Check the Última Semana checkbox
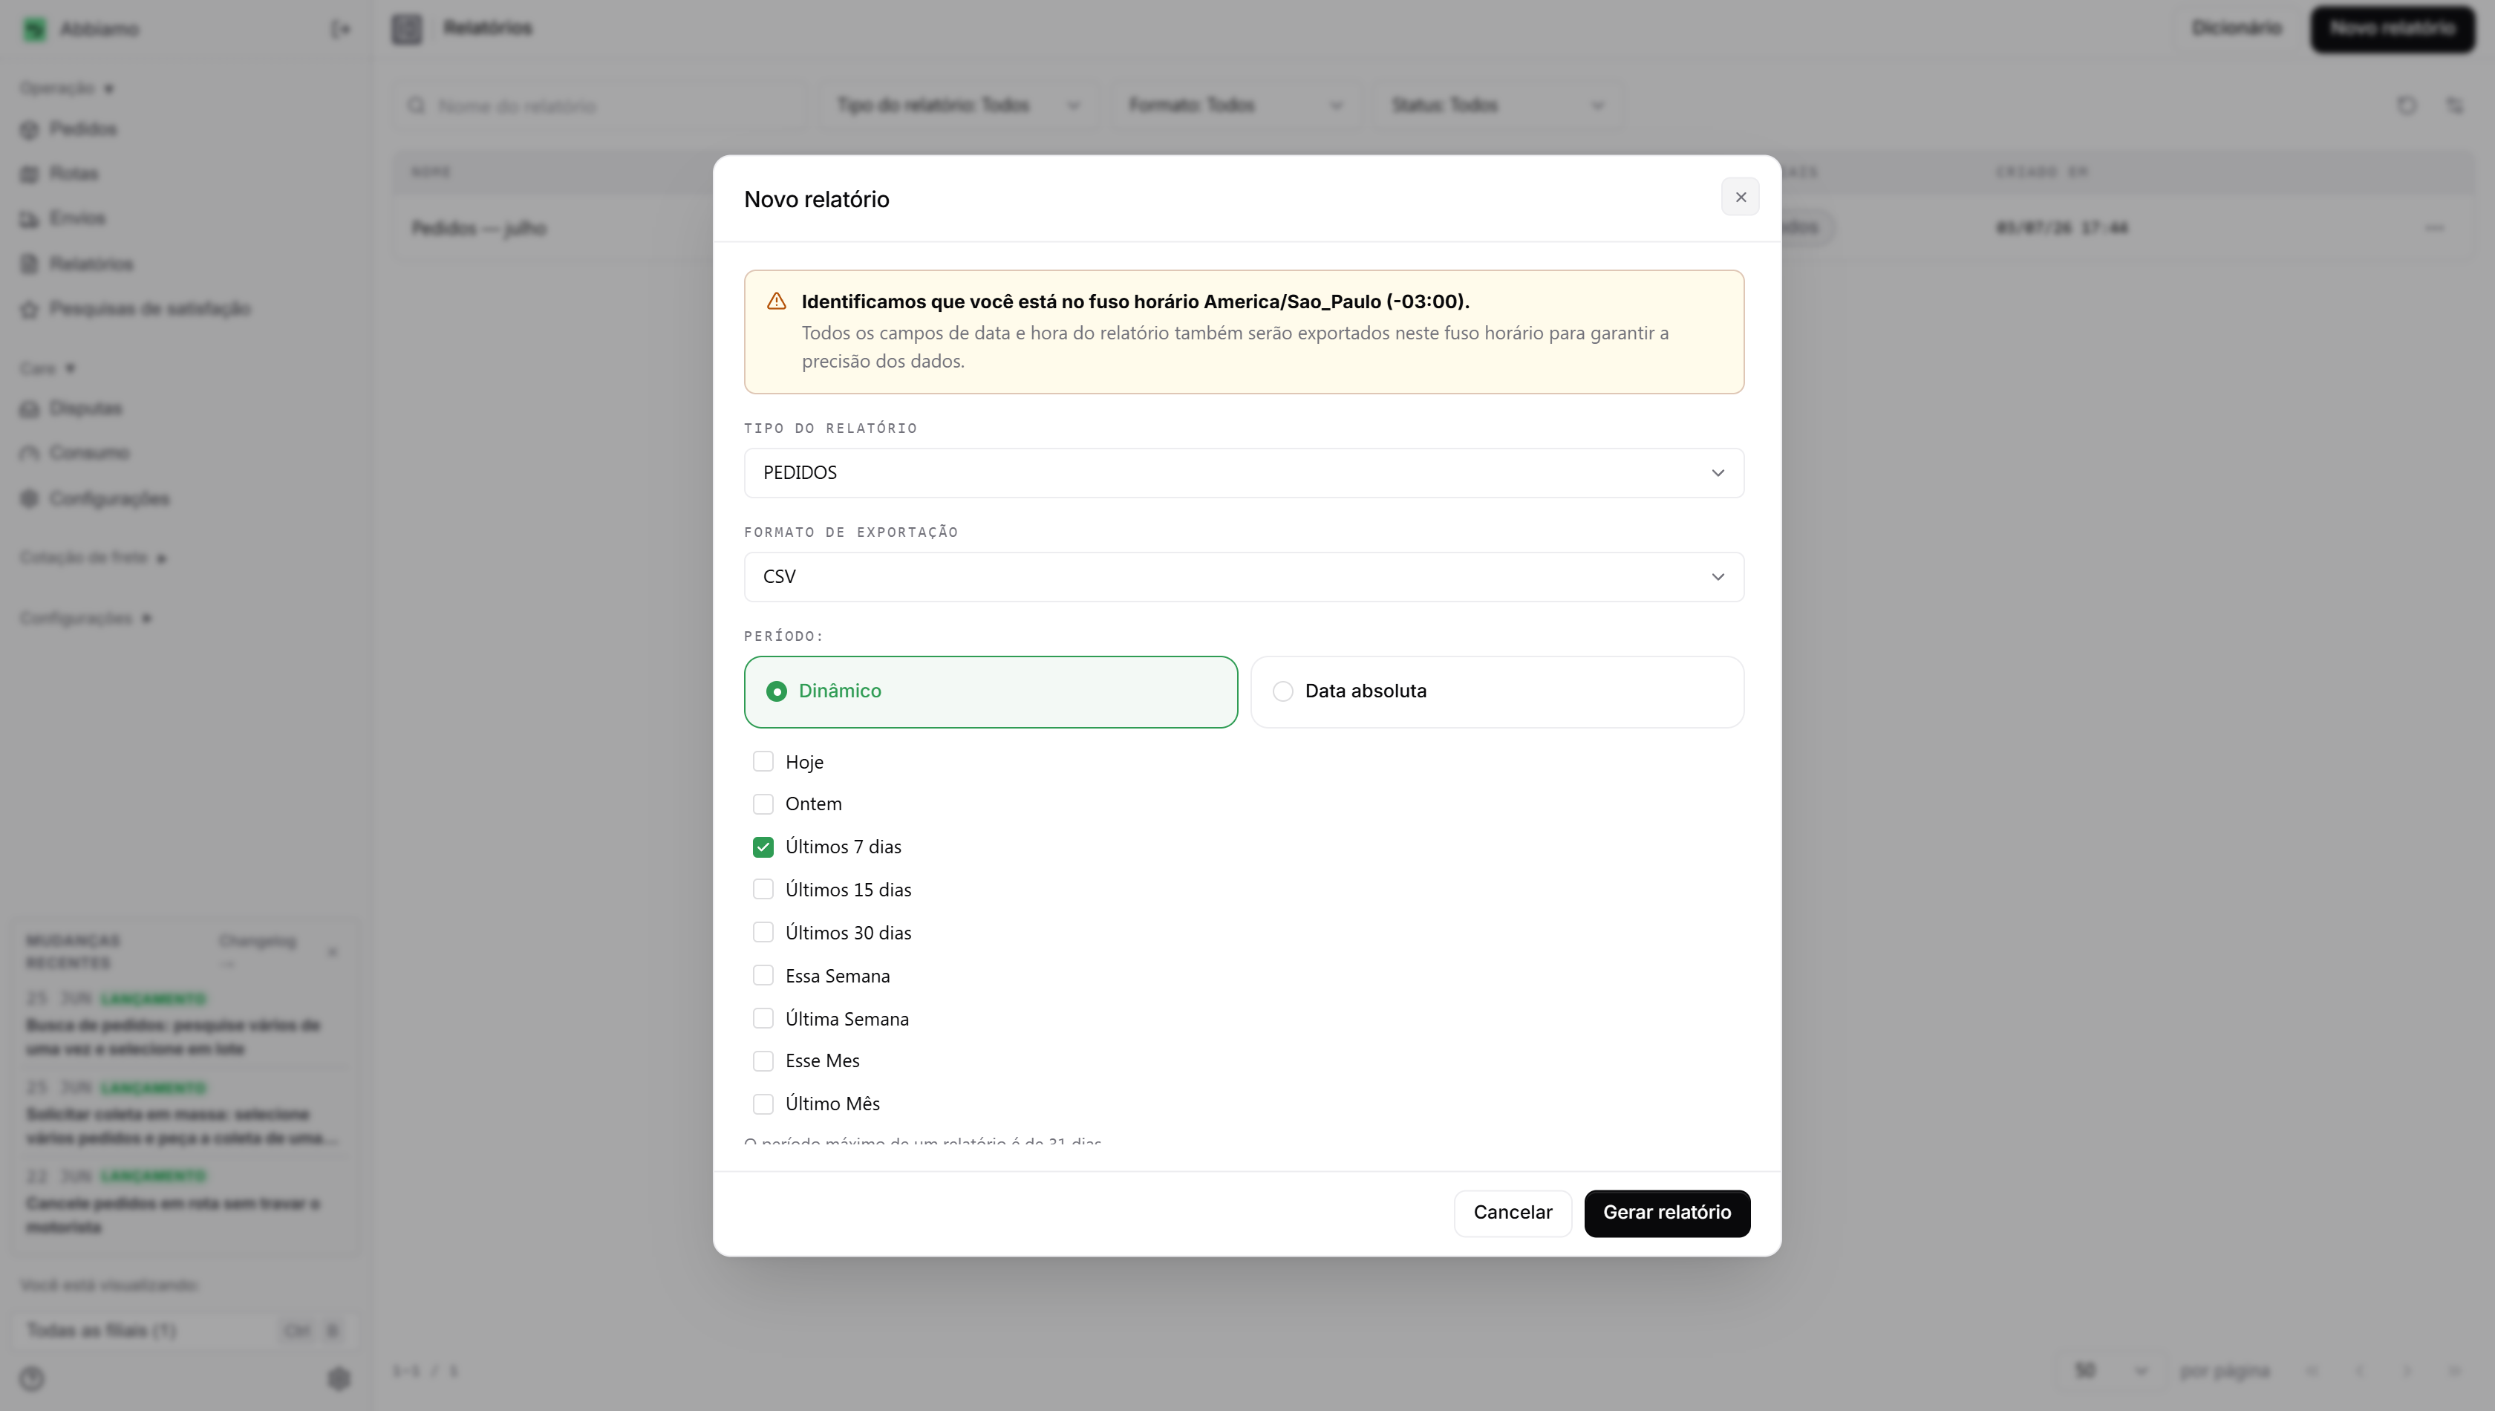Screen dimensions: 2495x1411 763,1018
